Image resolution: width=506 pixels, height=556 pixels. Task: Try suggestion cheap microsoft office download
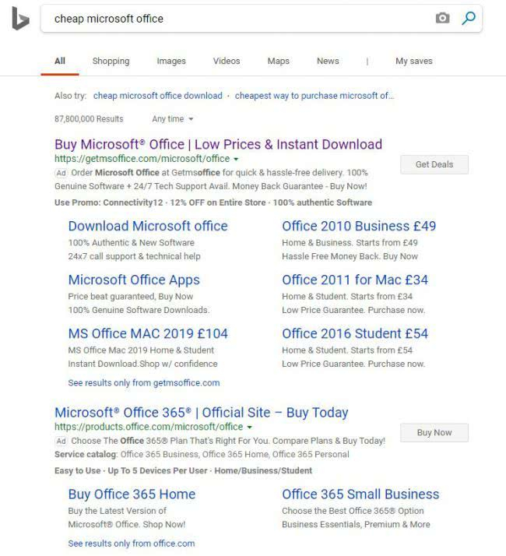157,96
